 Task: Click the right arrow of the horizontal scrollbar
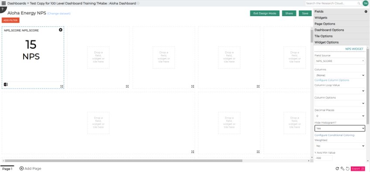coord(309,161)
